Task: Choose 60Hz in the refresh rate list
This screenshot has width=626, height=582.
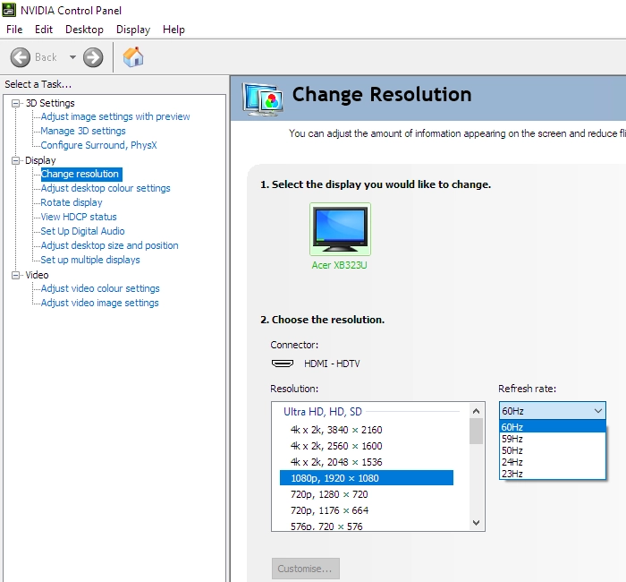Action: pos(553,427)
